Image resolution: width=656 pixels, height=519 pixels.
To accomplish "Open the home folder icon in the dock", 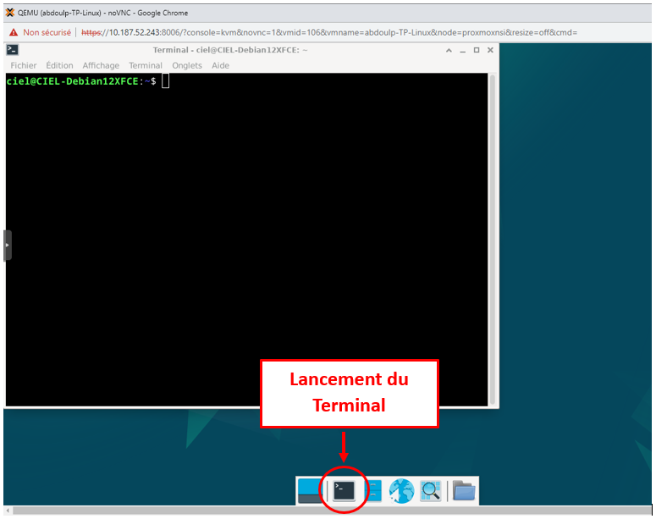I will point(464,490).
